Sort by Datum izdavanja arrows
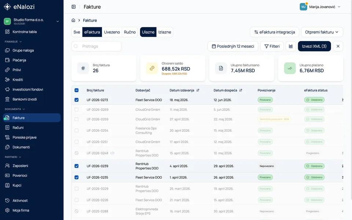The image size is (352, 220). [198, 90]
